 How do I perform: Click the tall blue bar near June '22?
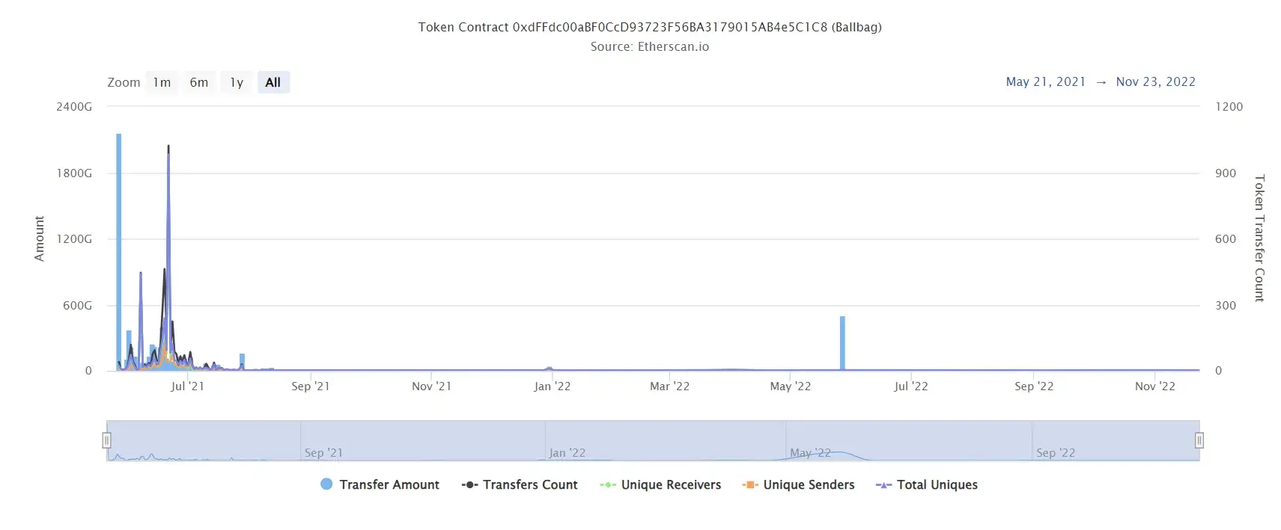[x=842, y=344]
